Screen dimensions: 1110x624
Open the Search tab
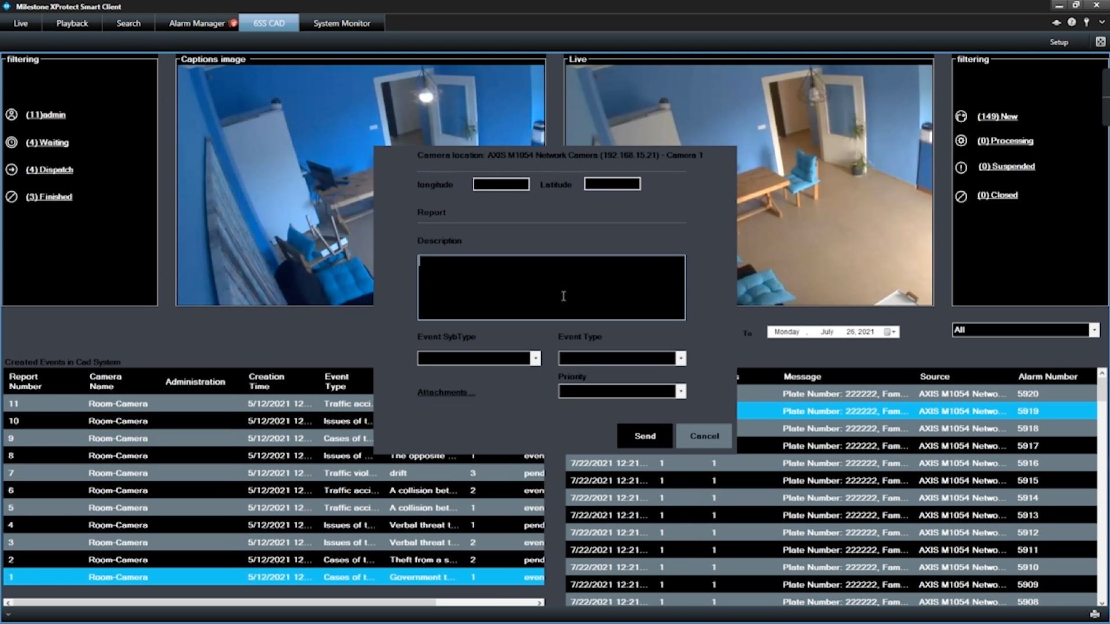[128, 23]
